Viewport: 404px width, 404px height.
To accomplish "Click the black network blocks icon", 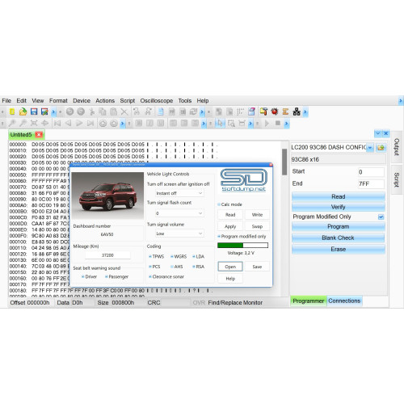I will (297, 112).
